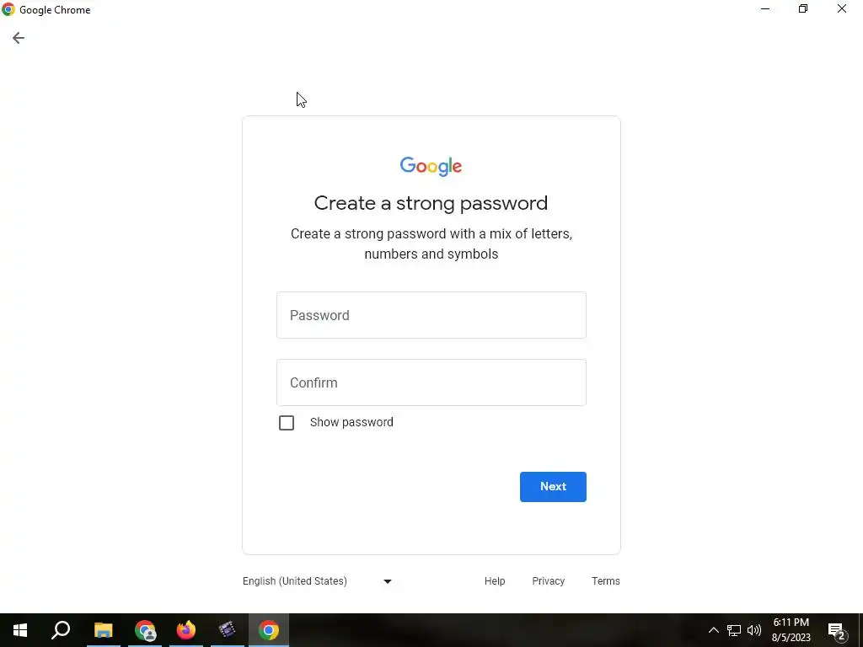Open the Help link
The height and width of the screenshot is (647, 863).
pyautogui.click(x=494, y=581)
